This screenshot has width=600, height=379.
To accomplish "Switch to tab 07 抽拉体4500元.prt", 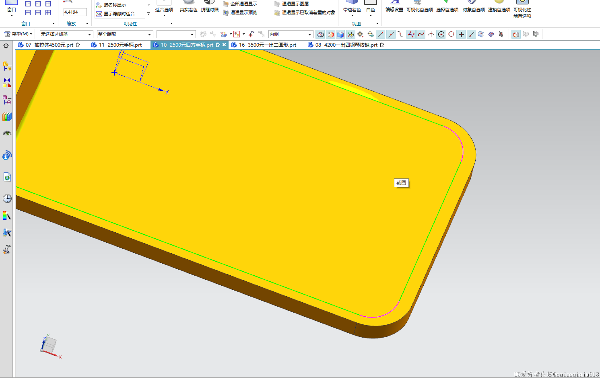I will pos(49,45).
